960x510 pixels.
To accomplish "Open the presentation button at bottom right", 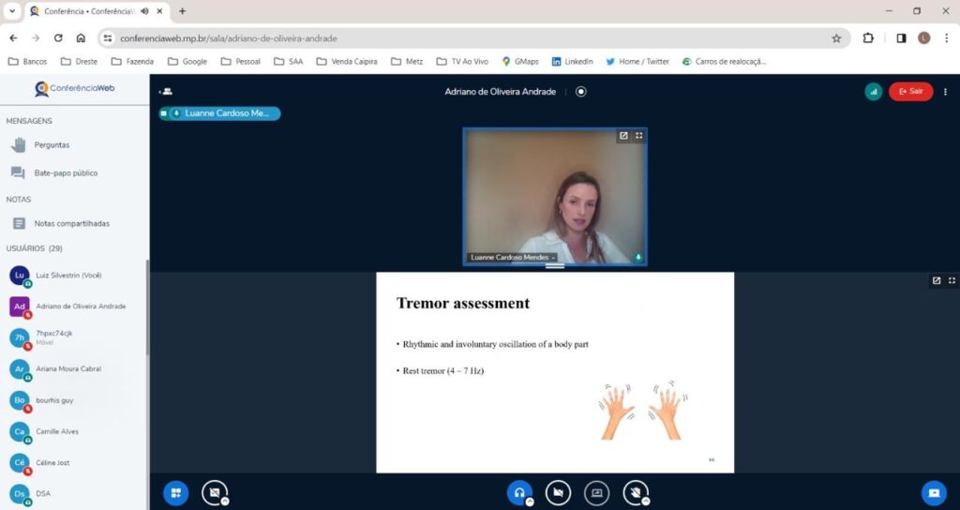I will pyautogui.click(x=933, y=492).
